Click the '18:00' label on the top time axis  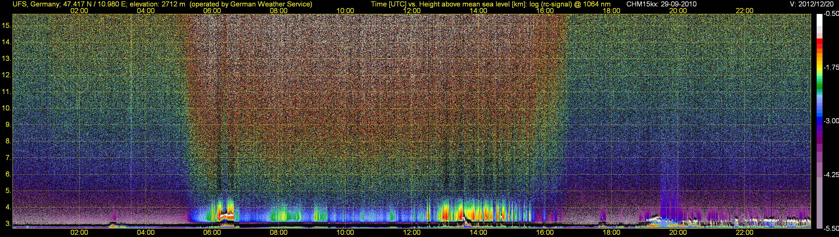tap(611, 11)
